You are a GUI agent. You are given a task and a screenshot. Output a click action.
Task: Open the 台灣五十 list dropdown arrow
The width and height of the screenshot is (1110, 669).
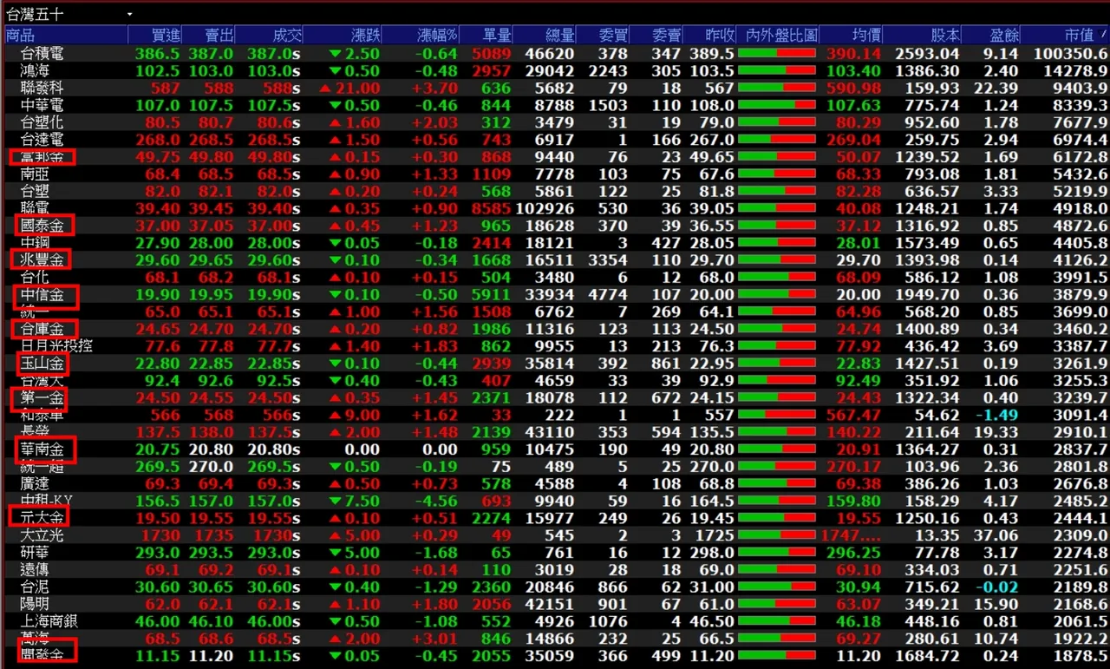[129, 15]
